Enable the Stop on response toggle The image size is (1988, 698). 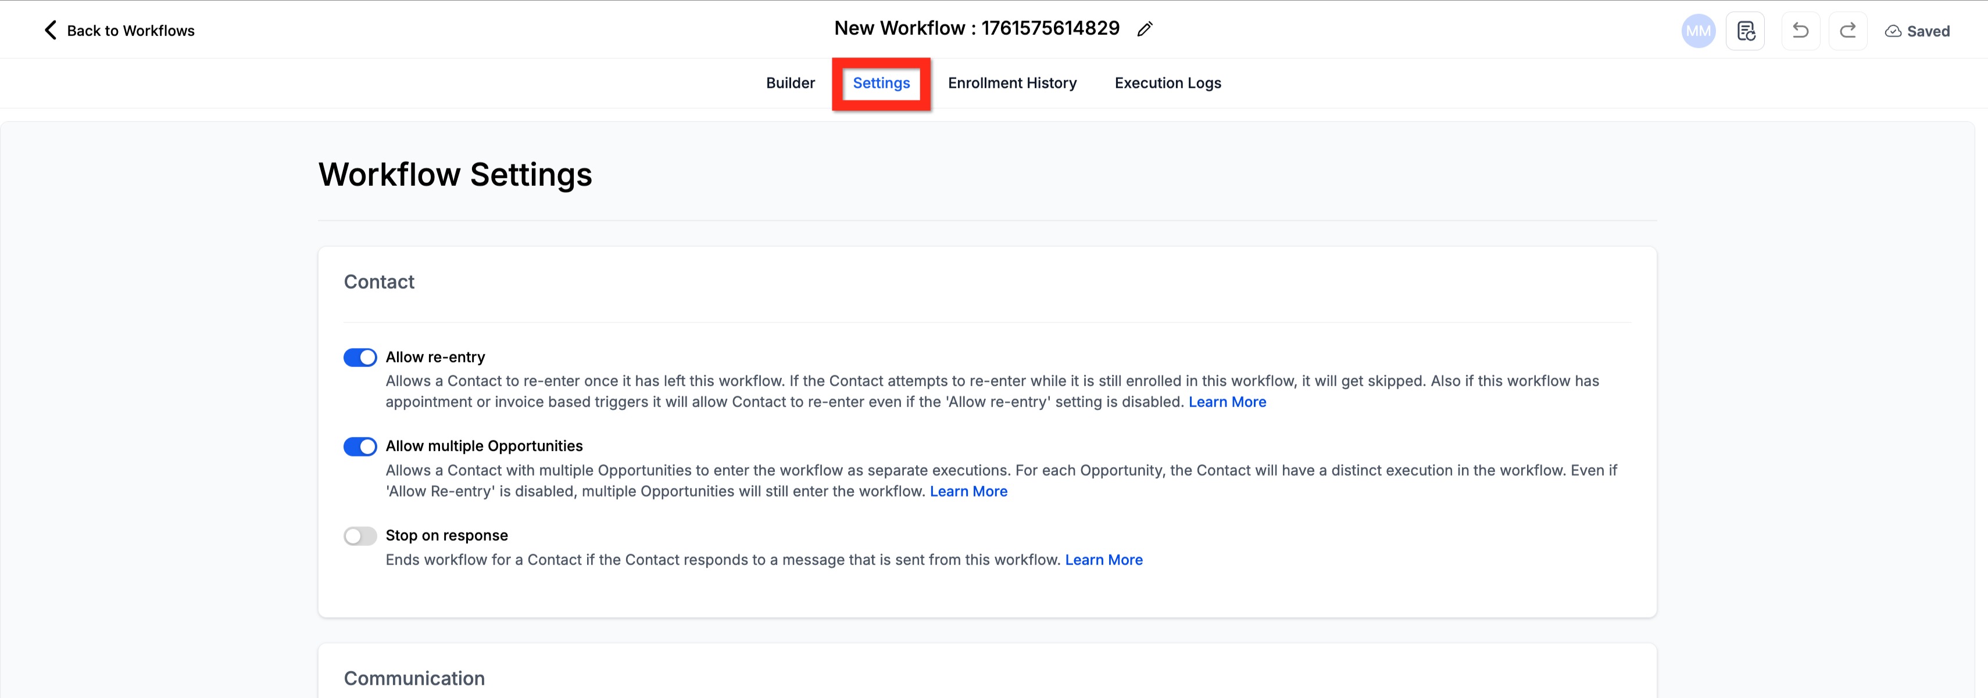(360, 536)
